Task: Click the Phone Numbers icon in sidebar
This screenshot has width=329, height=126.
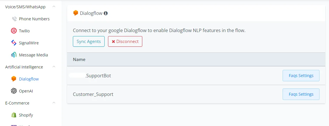Action: click(14, 19)
